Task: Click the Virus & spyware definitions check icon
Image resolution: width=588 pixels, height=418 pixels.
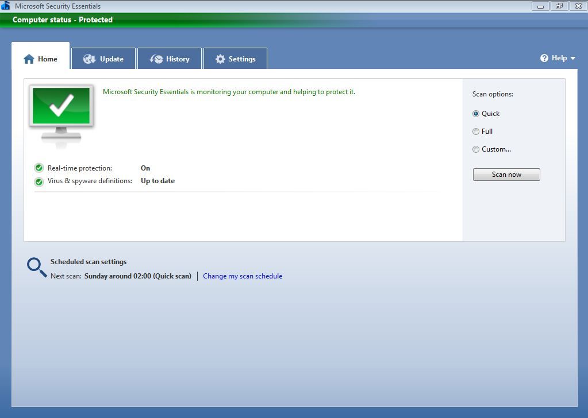Action: click(x=39, y=181)
